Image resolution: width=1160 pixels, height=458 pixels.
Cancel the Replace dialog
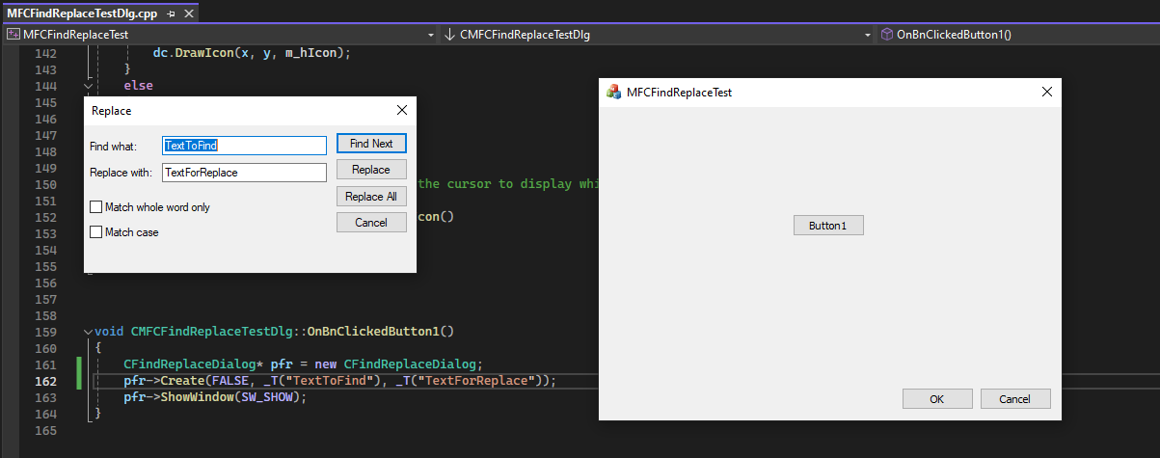[x=371, y=223]
